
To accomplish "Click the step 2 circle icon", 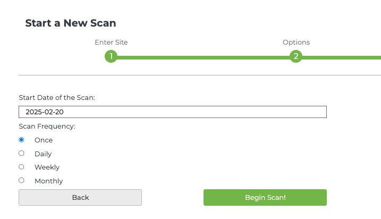I will [296, 56].
